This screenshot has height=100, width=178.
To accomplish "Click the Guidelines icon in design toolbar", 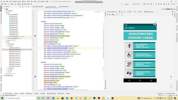I will 122,14.
